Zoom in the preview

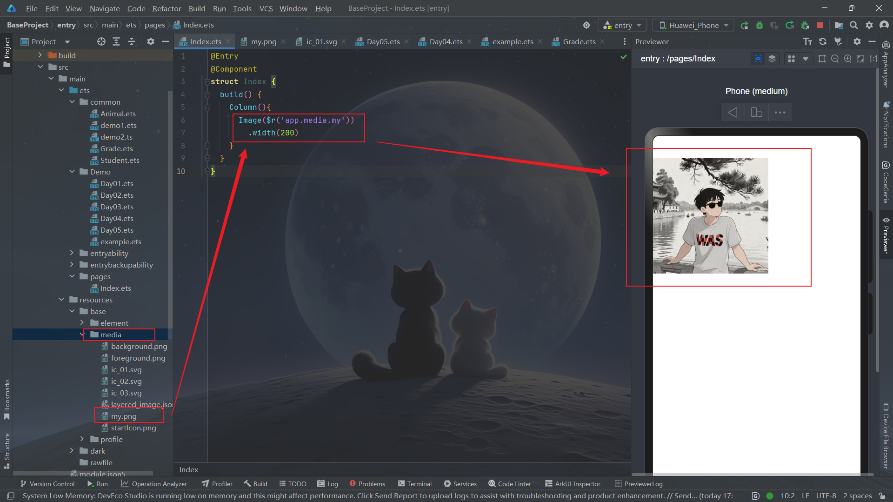[848, 59]
